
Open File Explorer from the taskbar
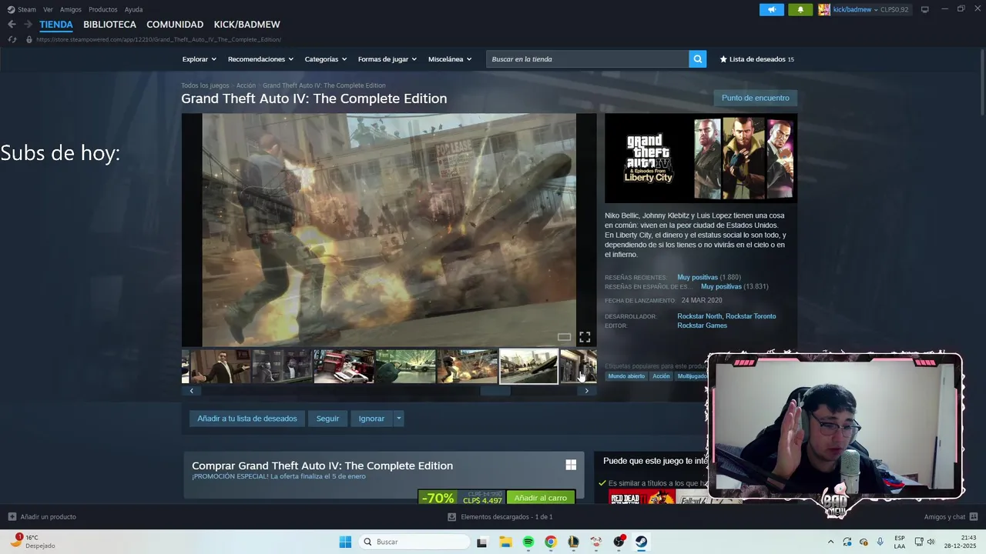tap(506, 542)
